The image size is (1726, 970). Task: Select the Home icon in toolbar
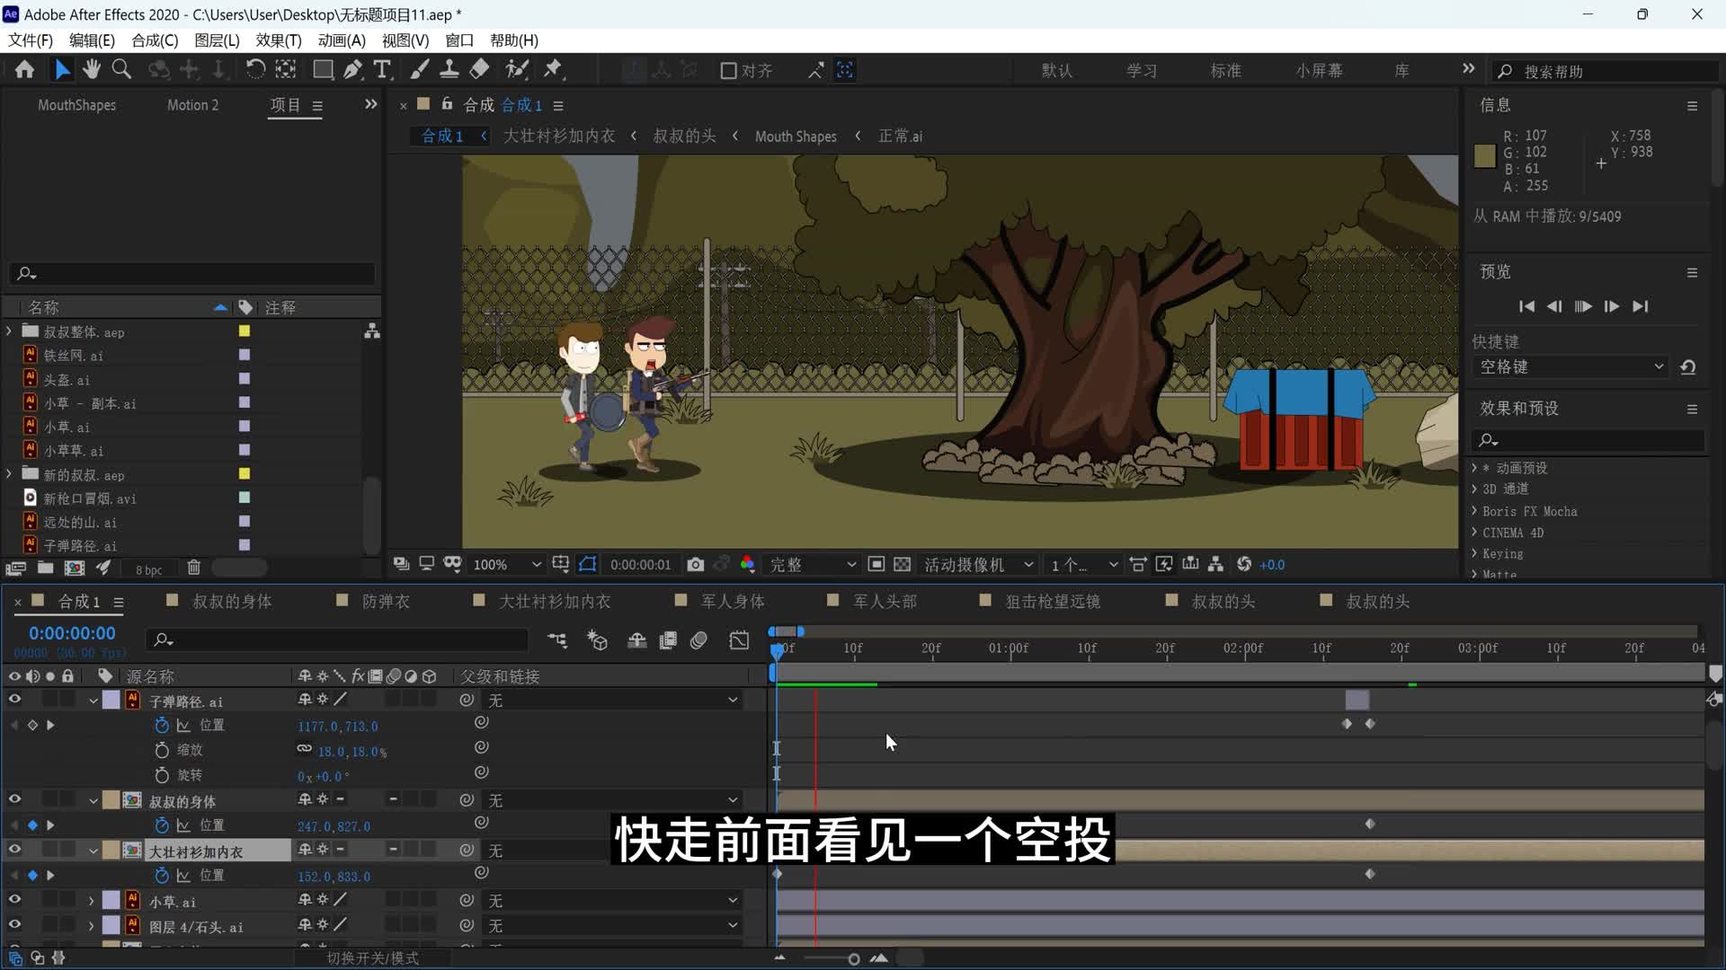click(x=24, y=70)
